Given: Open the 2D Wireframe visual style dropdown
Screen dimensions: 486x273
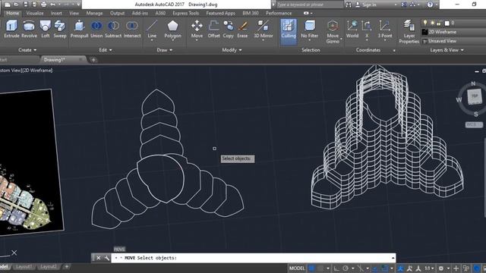Looking at the screenshot, I should click(x=454, y=32).
